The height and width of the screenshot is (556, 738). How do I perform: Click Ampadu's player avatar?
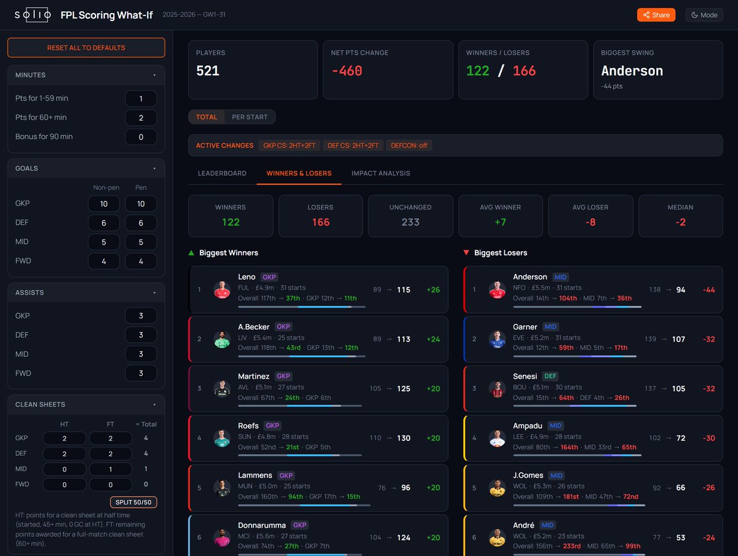click(497, 438)
